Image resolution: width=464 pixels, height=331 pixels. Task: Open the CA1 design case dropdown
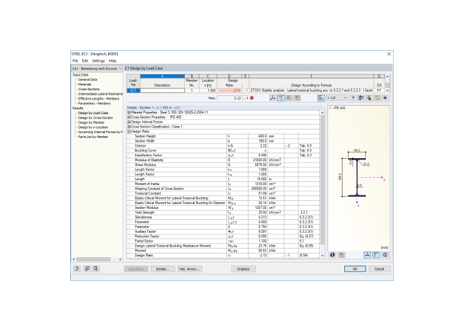96,68
